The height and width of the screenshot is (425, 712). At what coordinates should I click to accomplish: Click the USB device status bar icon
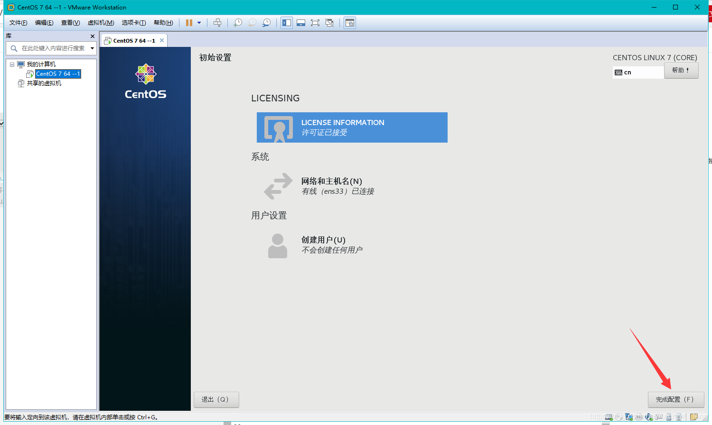click(668, 417)
